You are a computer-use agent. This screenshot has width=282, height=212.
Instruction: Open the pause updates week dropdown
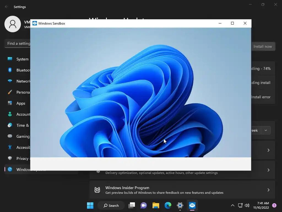(x=265, y=130)
